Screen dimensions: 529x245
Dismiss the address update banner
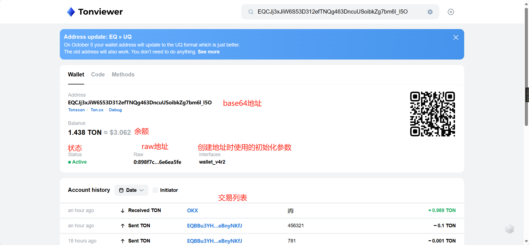456,37
